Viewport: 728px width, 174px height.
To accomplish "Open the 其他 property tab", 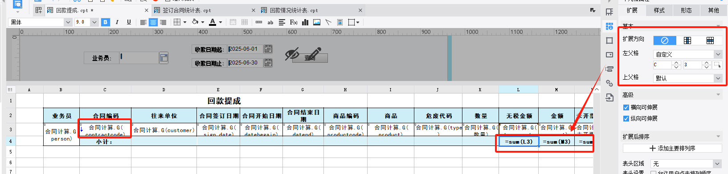I will tap(714, 10).
